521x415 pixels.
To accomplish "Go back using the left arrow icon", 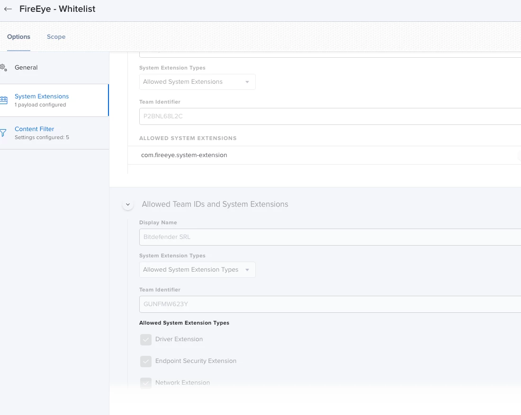I will [8, 9].
